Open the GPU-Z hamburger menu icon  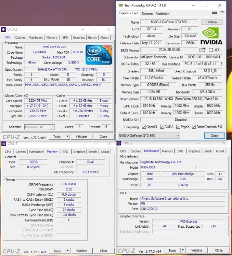[222, 13]
